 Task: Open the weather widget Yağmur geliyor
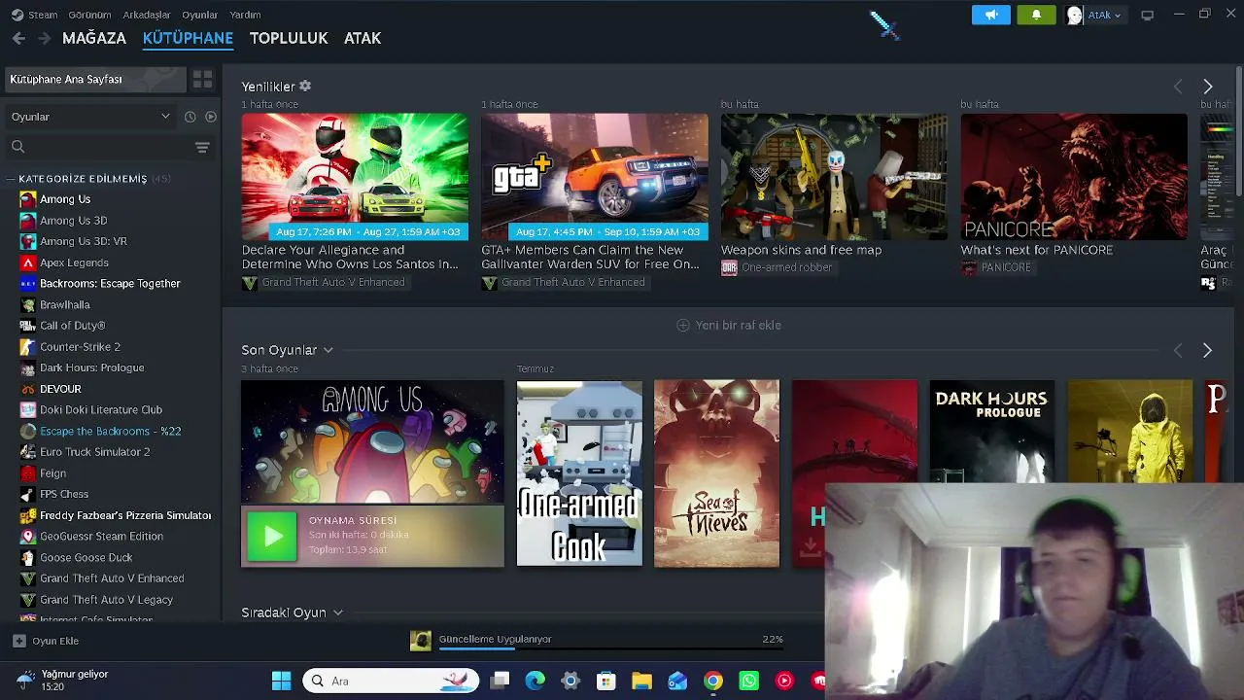[x=63, y=681]
